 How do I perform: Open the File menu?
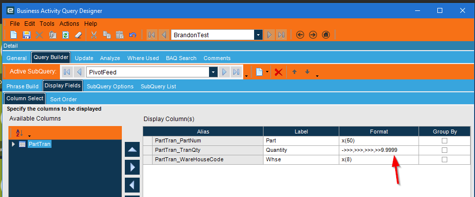(x=14, y=24)
